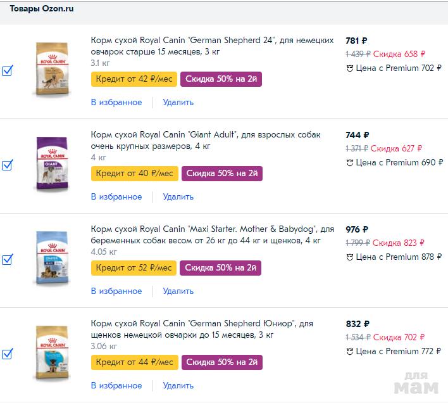Open the German Shepherd Юниор product thumbnail

(x=53, y=353)
